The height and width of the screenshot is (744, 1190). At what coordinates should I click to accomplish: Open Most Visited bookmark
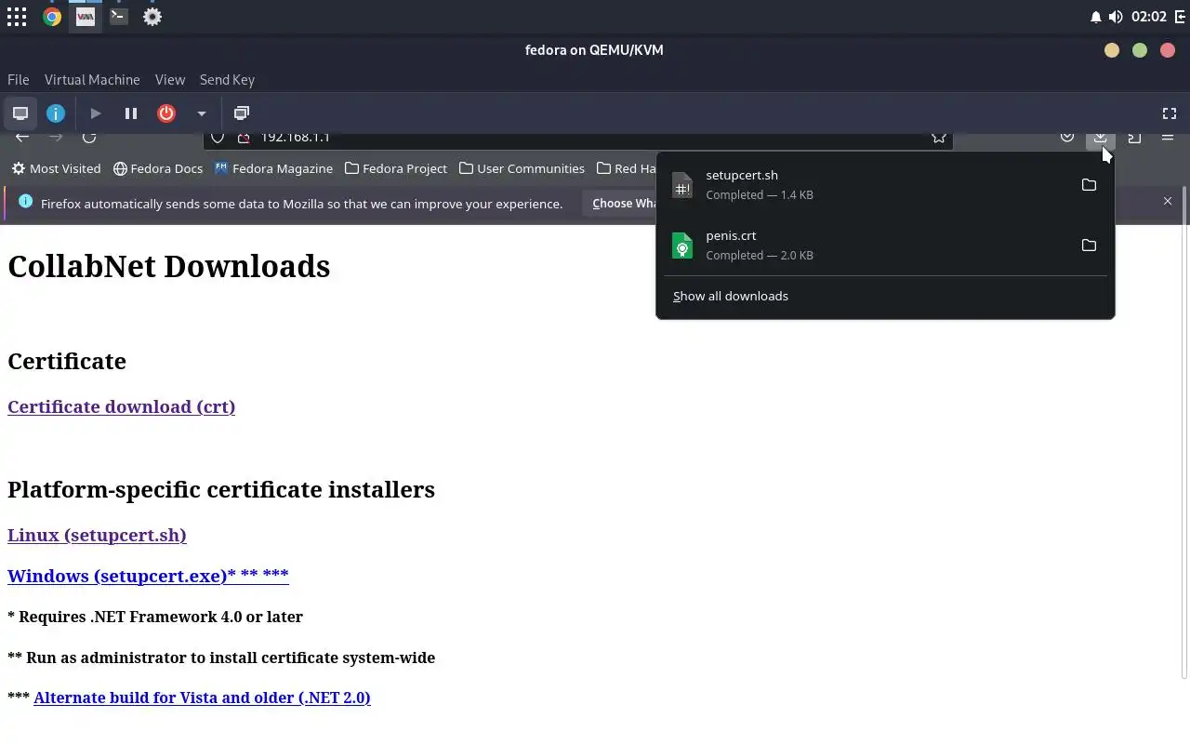(56, 168)
